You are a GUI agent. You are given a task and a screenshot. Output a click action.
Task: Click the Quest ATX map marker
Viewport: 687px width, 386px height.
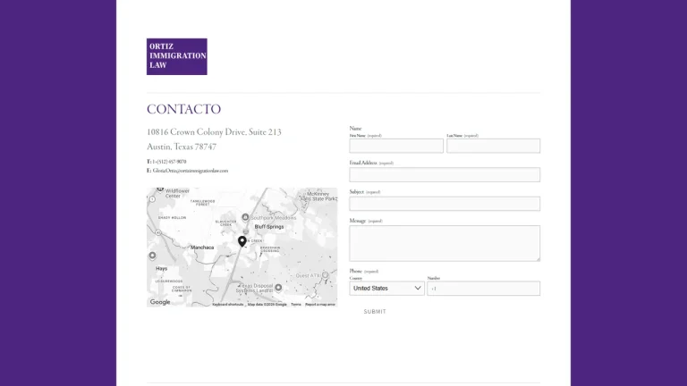click(325, 275)
